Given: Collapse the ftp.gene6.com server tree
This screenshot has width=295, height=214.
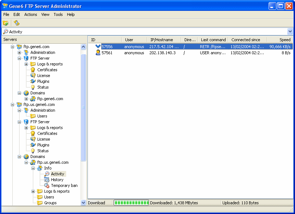Looking at the screenshot, I should pos(12,46).
